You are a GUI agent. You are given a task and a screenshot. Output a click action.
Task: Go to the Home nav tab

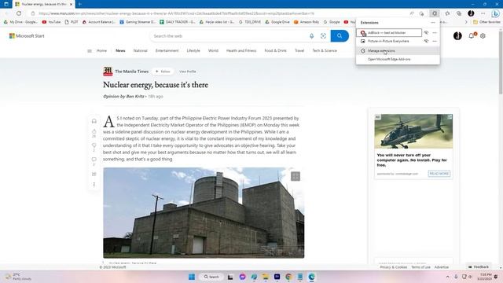pyautogui.click(x=101, y=50)
